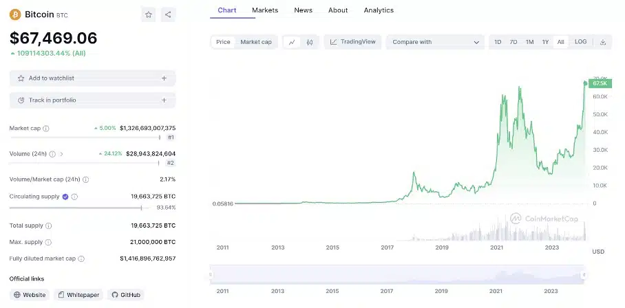This screenshot has width=625, height=308.
Task: Click plus icon on Track in portfolio
Action: (x=164, y=100)
